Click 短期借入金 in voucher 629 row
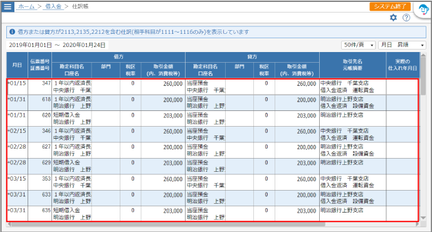Viewport: 432px width, 232px height. [x=66, y=163]
